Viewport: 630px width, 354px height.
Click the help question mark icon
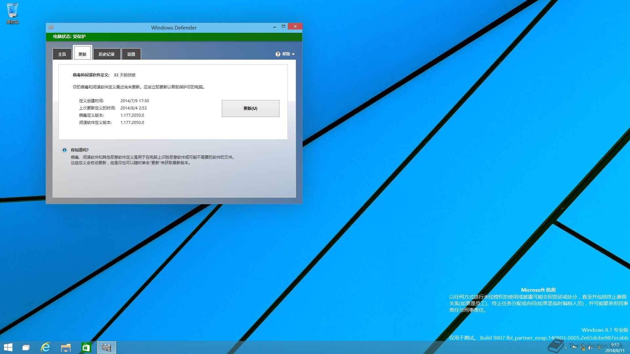(x=278, y=54)
